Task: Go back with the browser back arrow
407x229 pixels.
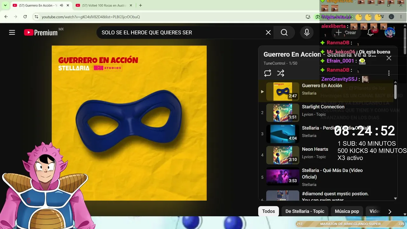Action: coord(6,17)
